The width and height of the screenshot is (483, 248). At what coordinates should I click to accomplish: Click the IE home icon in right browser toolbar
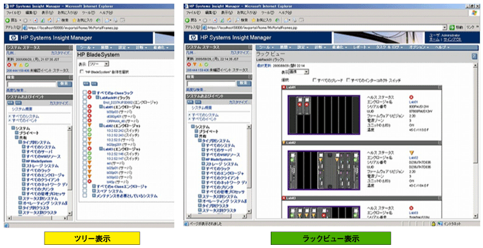[x=229, y=20]
